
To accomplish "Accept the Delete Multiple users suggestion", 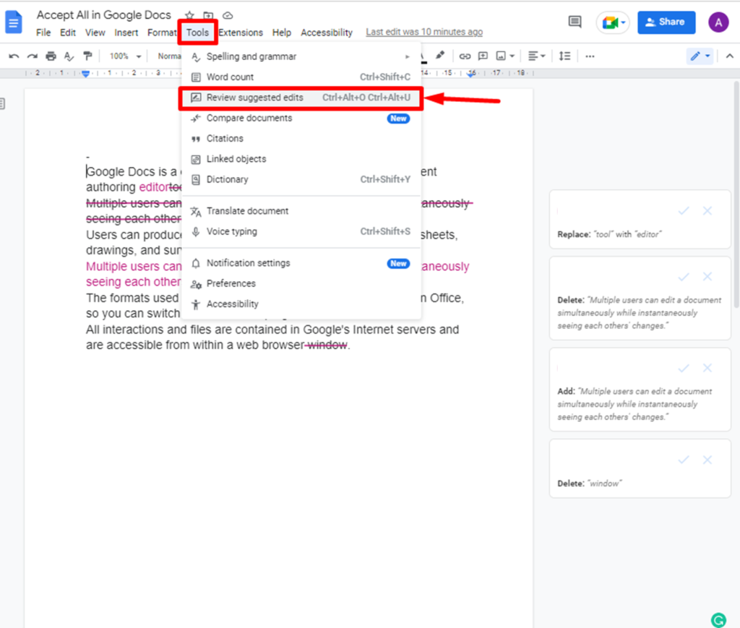I will pyautogui.click(x=684, y=277).
